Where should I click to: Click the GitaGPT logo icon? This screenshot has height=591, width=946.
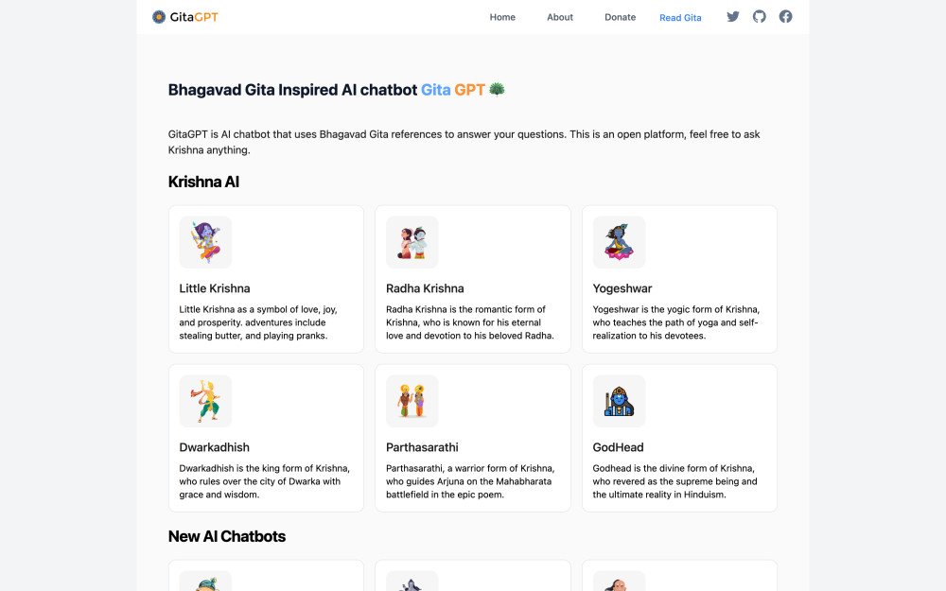pyautogui.click(x=158, y=17)
